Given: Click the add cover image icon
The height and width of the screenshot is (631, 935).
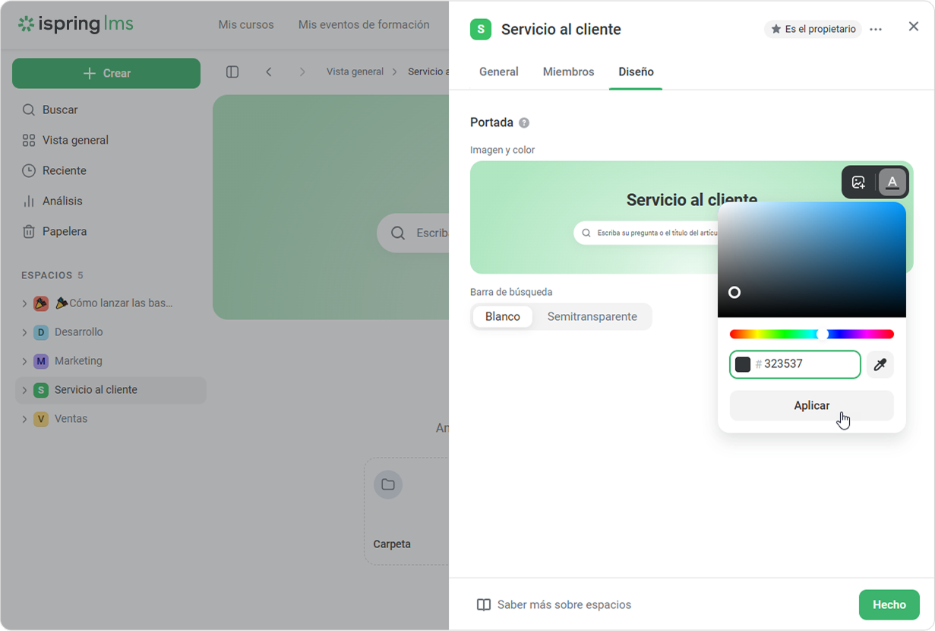Looking at the screenshot, I should point(858,182).
